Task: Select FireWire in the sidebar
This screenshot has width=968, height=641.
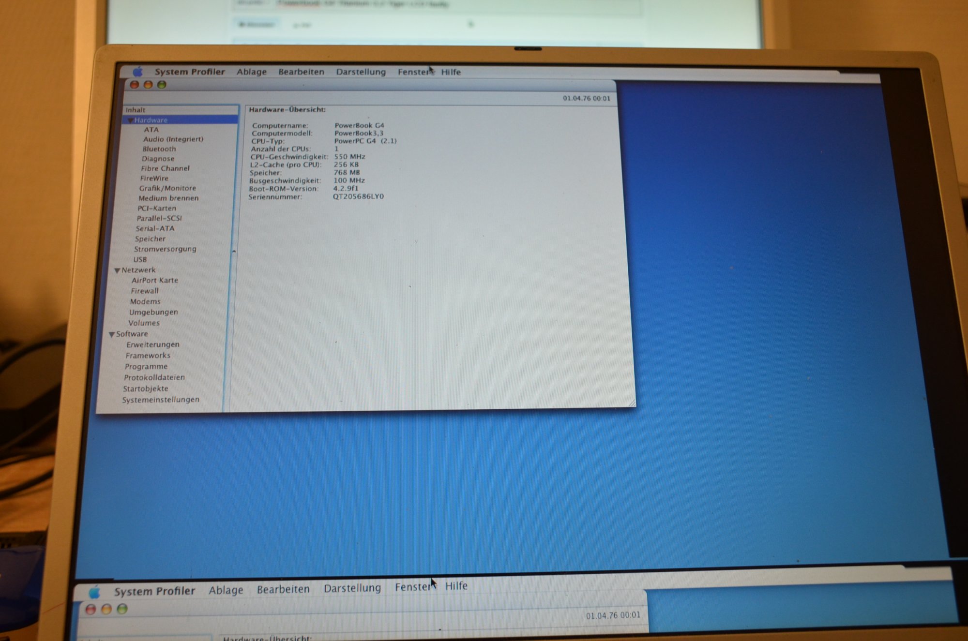Action: click(154, 179)
